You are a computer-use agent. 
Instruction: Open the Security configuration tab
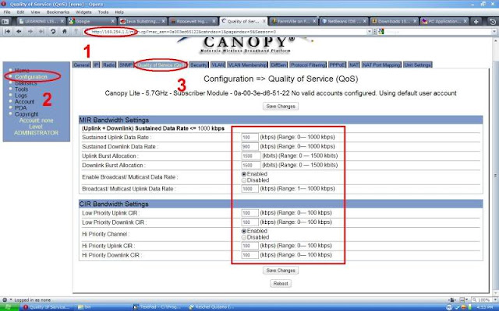pos(199,65)
